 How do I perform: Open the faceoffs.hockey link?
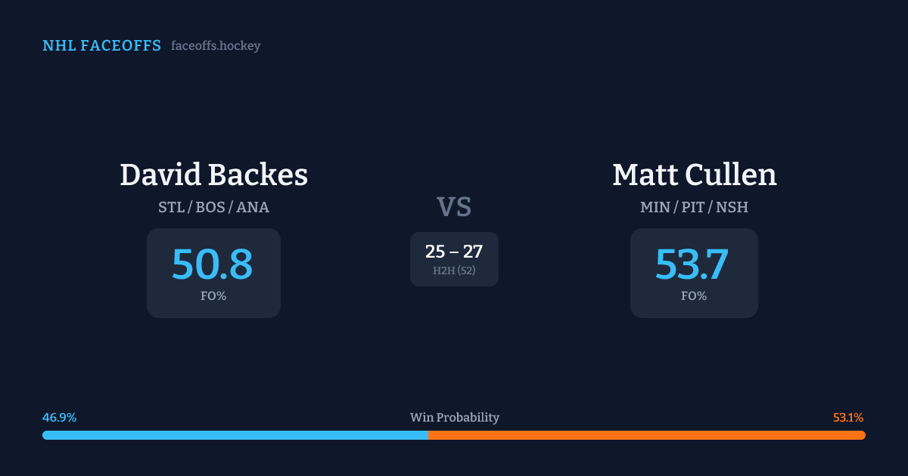coord(216,46)
